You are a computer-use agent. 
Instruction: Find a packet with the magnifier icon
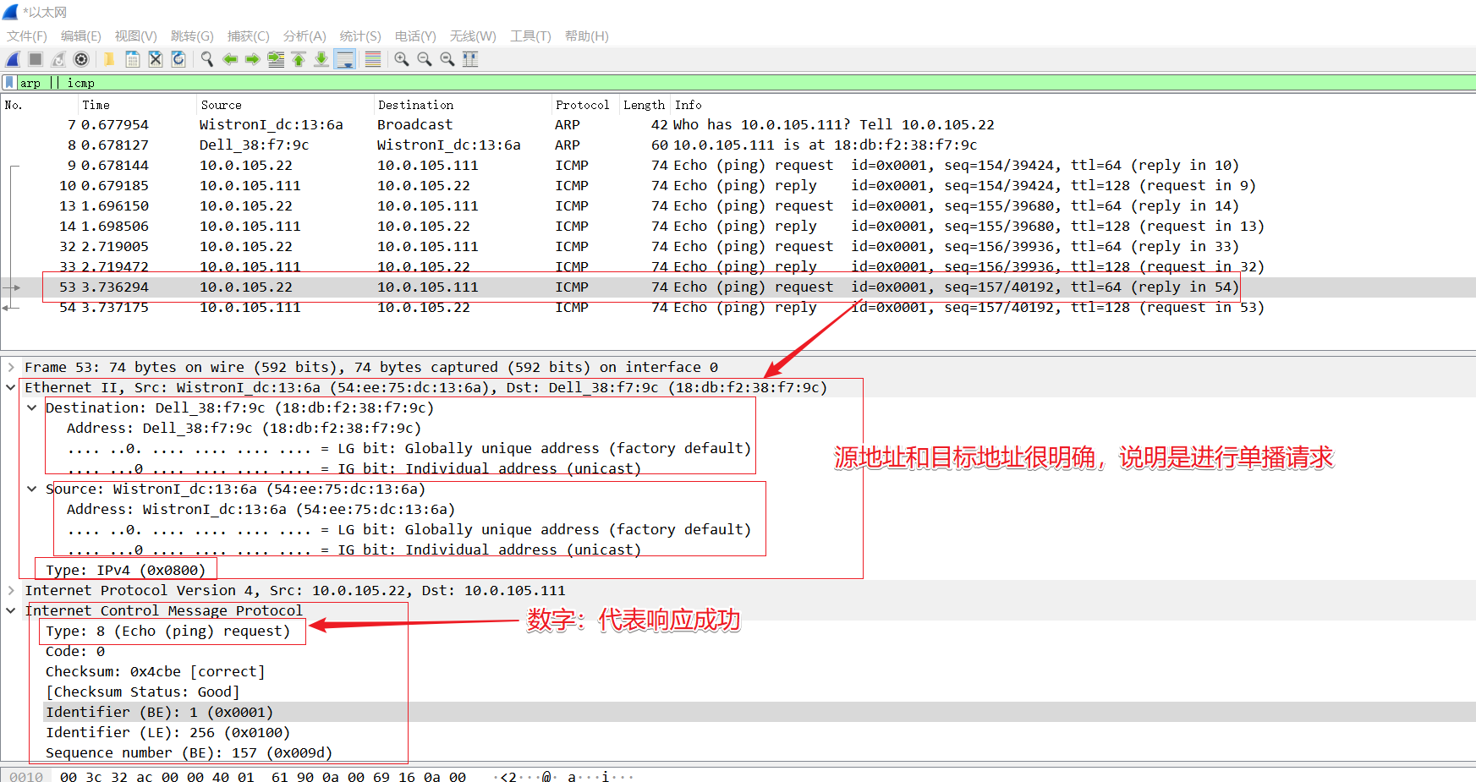(x=207, y=59)
